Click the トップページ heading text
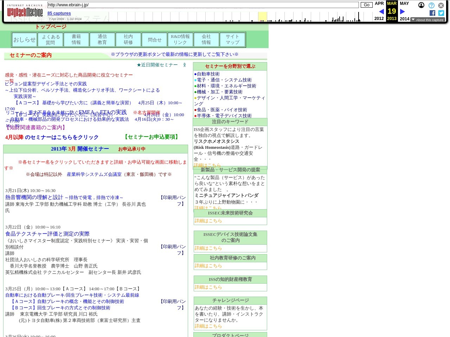The height and width of the screenshot is (337, 450). (x=51, y=27)
